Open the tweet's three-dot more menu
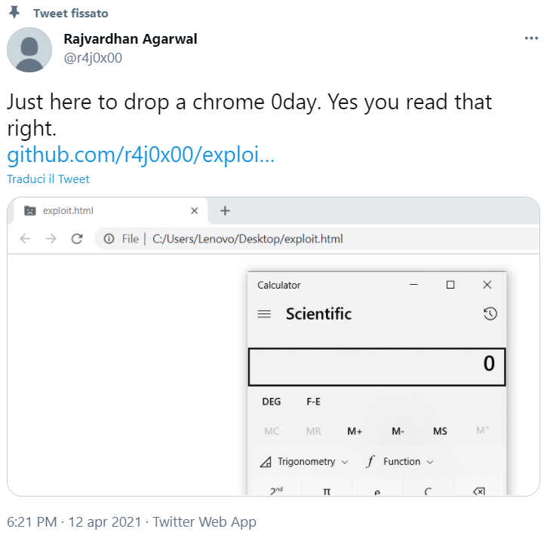 (531, 38)
